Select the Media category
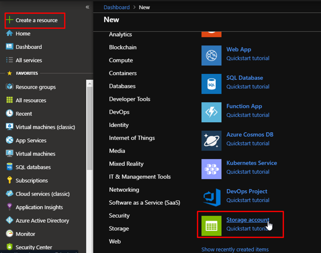 pos(117,151)
